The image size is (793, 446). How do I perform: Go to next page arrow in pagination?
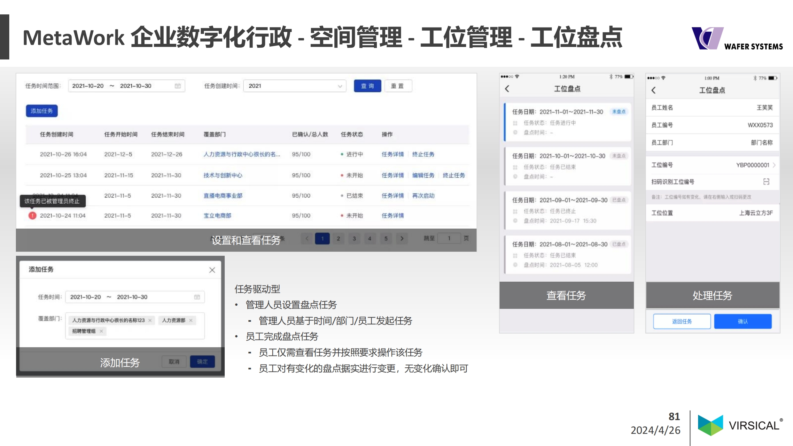pyautogui.click(x=402, y=239)
